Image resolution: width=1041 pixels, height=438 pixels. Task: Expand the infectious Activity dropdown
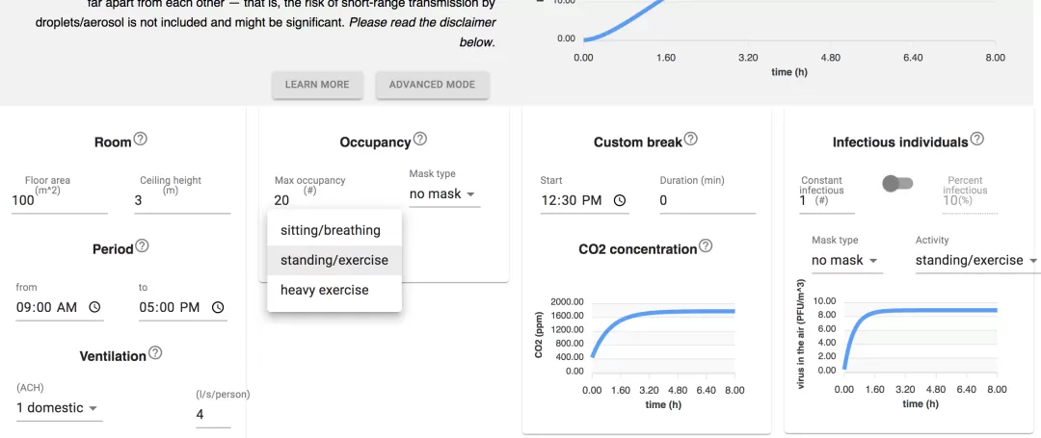click(x=976, y=261)
